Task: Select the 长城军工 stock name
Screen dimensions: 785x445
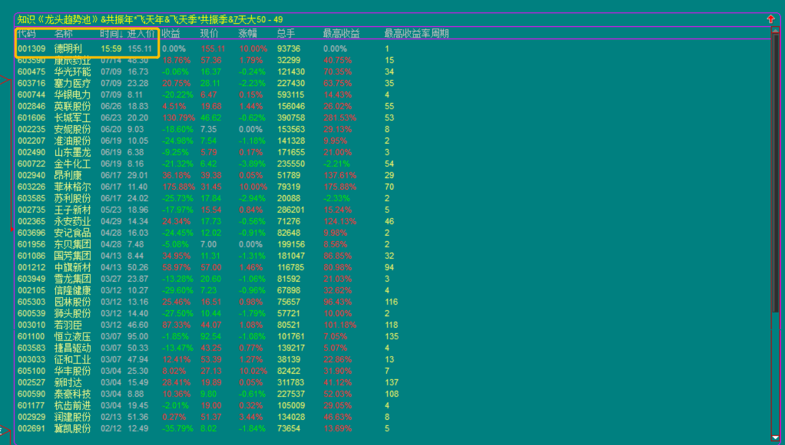Action: coord(72,118)
